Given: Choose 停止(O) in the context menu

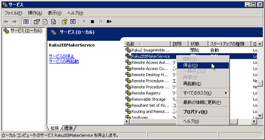Looking at the screenshot, I should click(203, 65).
